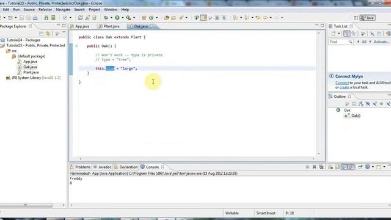
Task: Open the Source menu
Action: tap(29, 10)
